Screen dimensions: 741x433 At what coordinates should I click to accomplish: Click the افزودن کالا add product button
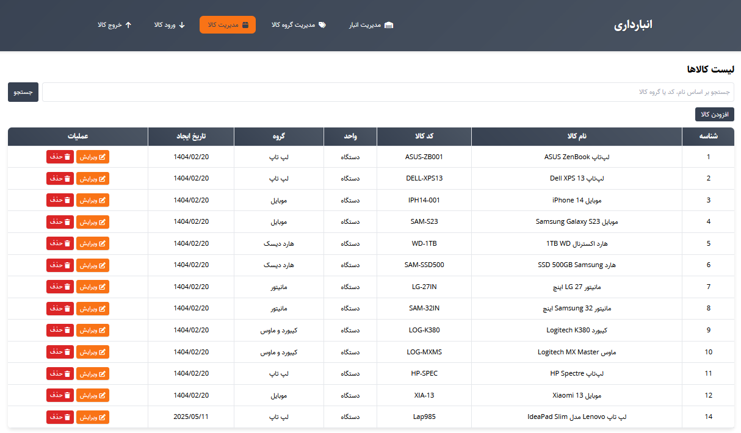[x=714, y=114]
